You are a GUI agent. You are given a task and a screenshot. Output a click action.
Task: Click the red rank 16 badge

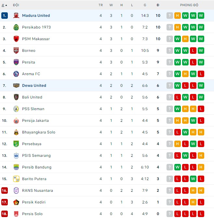tap(5, 190)
